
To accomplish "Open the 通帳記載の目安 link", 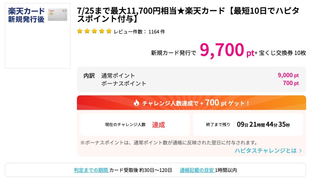I will [197, 170].
